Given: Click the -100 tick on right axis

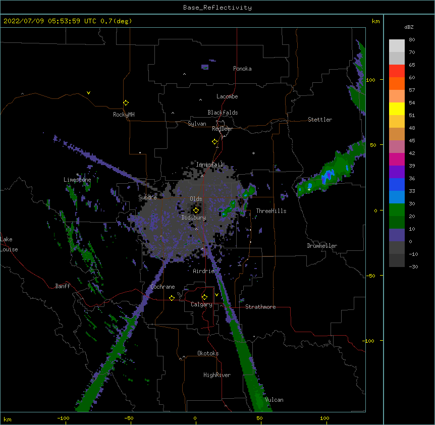Looking at the screenshot, I should click(369, 341).
